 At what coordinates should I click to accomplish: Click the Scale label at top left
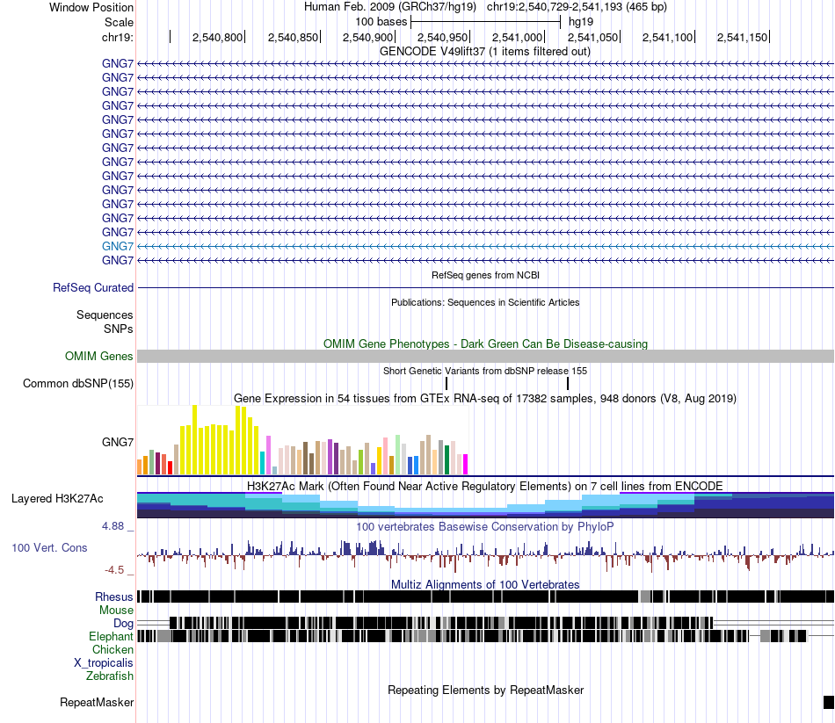[119, 22]
